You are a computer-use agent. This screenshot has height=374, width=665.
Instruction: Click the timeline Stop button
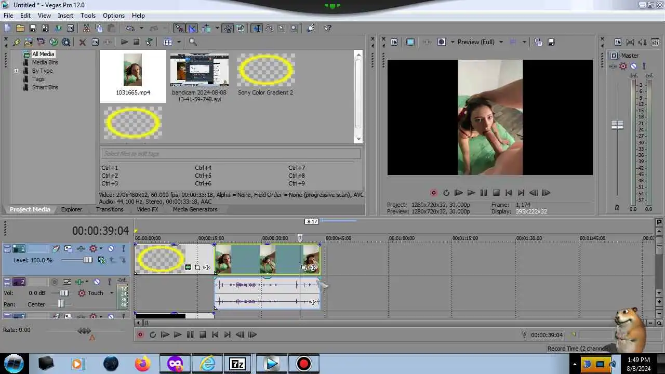click(203, 335)
